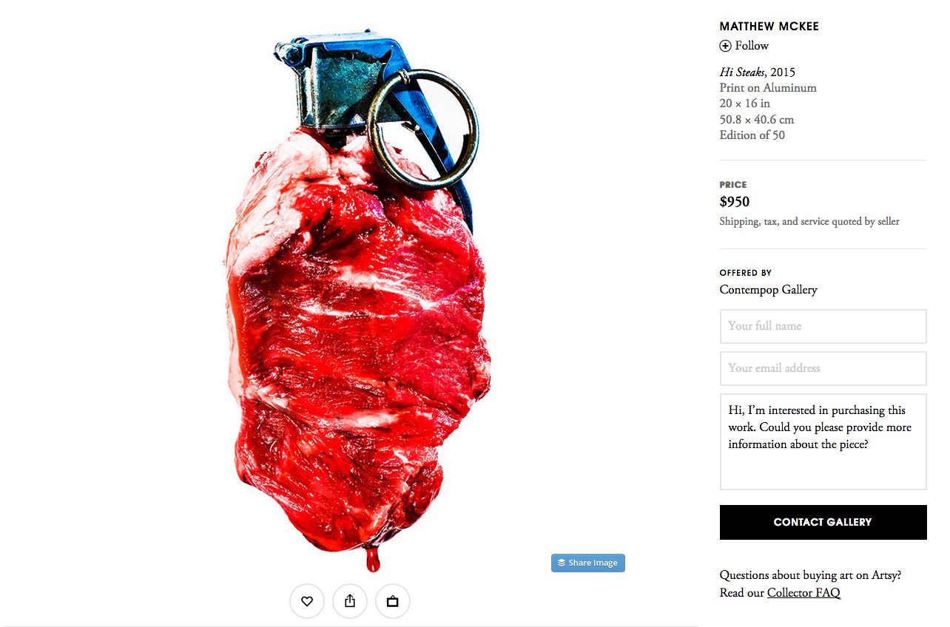Open the Contempop Gallery seller link
This screenshot has height=627, width=950.
point(769,290)
